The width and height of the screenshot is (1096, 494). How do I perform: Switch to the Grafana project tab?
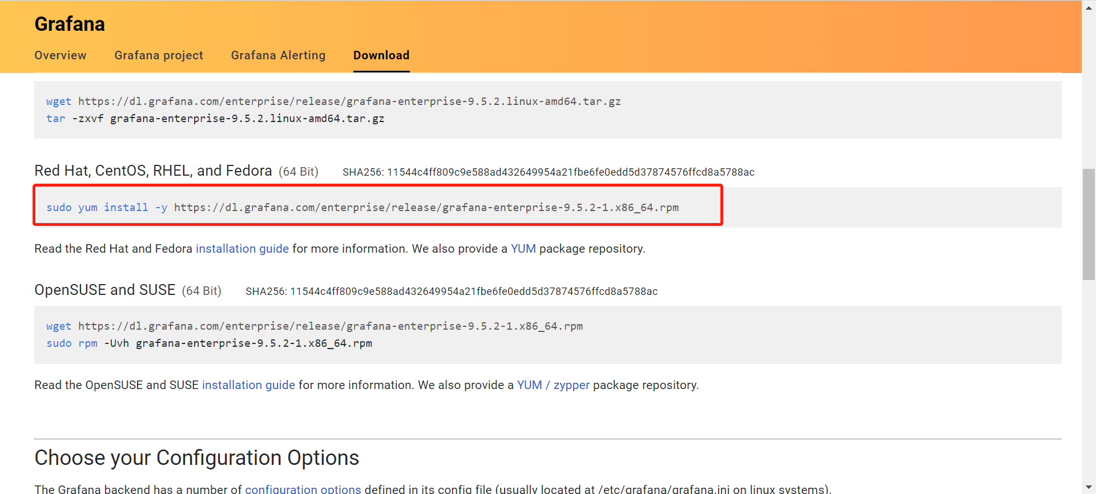(159, 55)
